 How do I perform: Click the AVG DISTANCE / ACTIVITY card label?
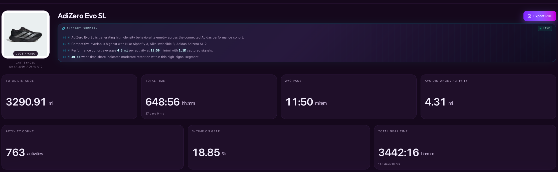click(x=446, y=81)
